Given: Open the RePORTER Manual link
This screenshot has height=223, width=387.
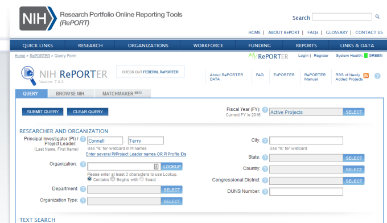Looking at the screenshot, I should click(315, 77).
